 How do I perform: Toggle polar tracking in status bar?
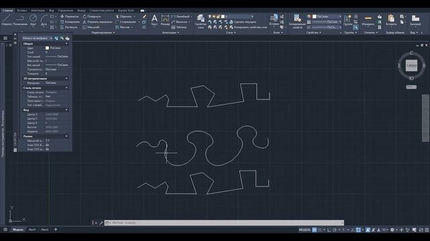335,230
